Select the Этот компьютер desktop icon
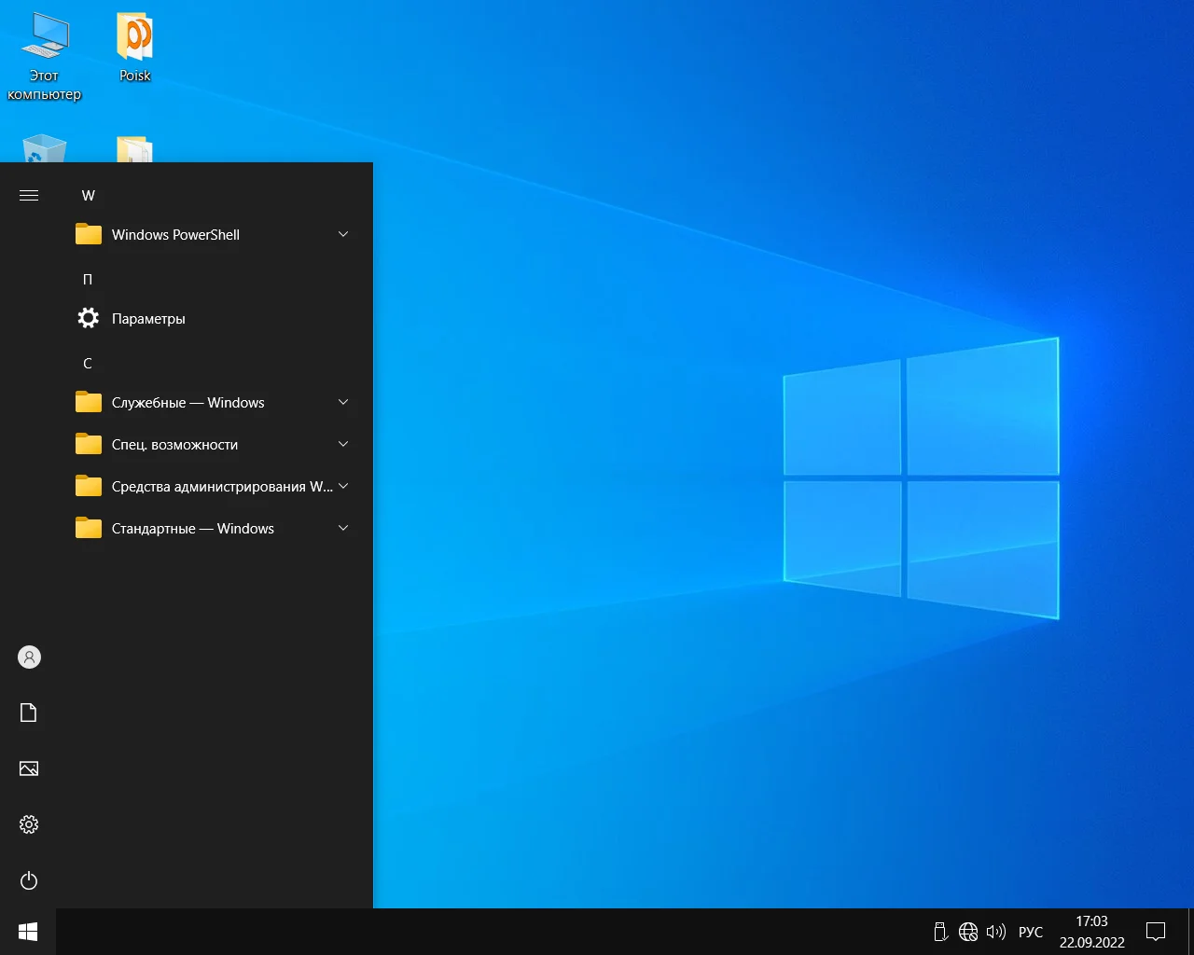Screen dimensions: 1194x955 pos(44,58)
